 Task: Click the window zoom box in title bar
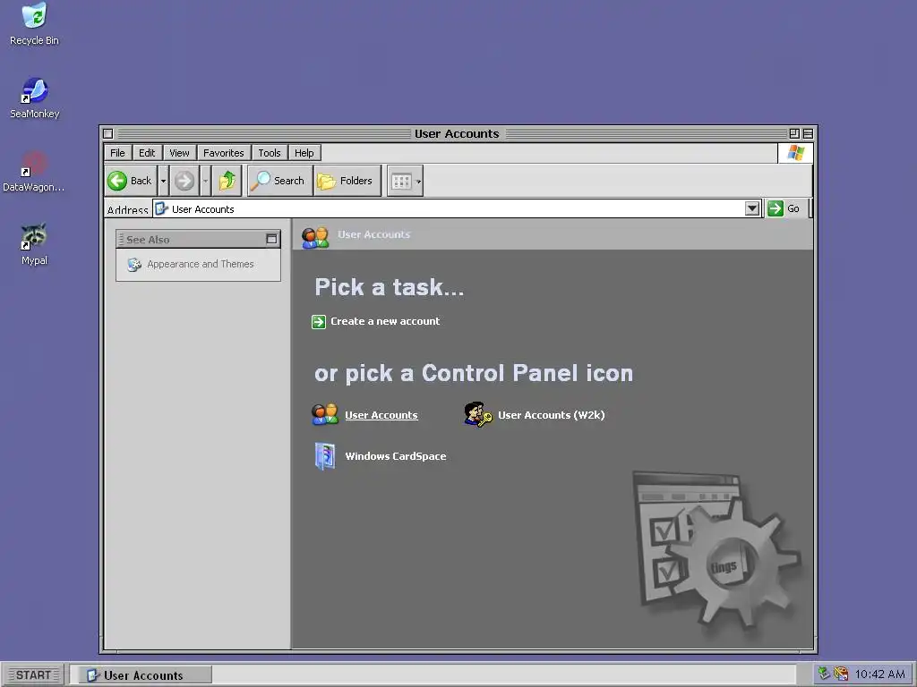click(794, 134)
